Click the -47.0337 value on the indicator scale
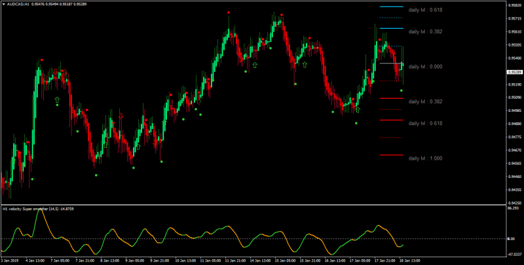 pyautogui.click(x=514, y=255)
